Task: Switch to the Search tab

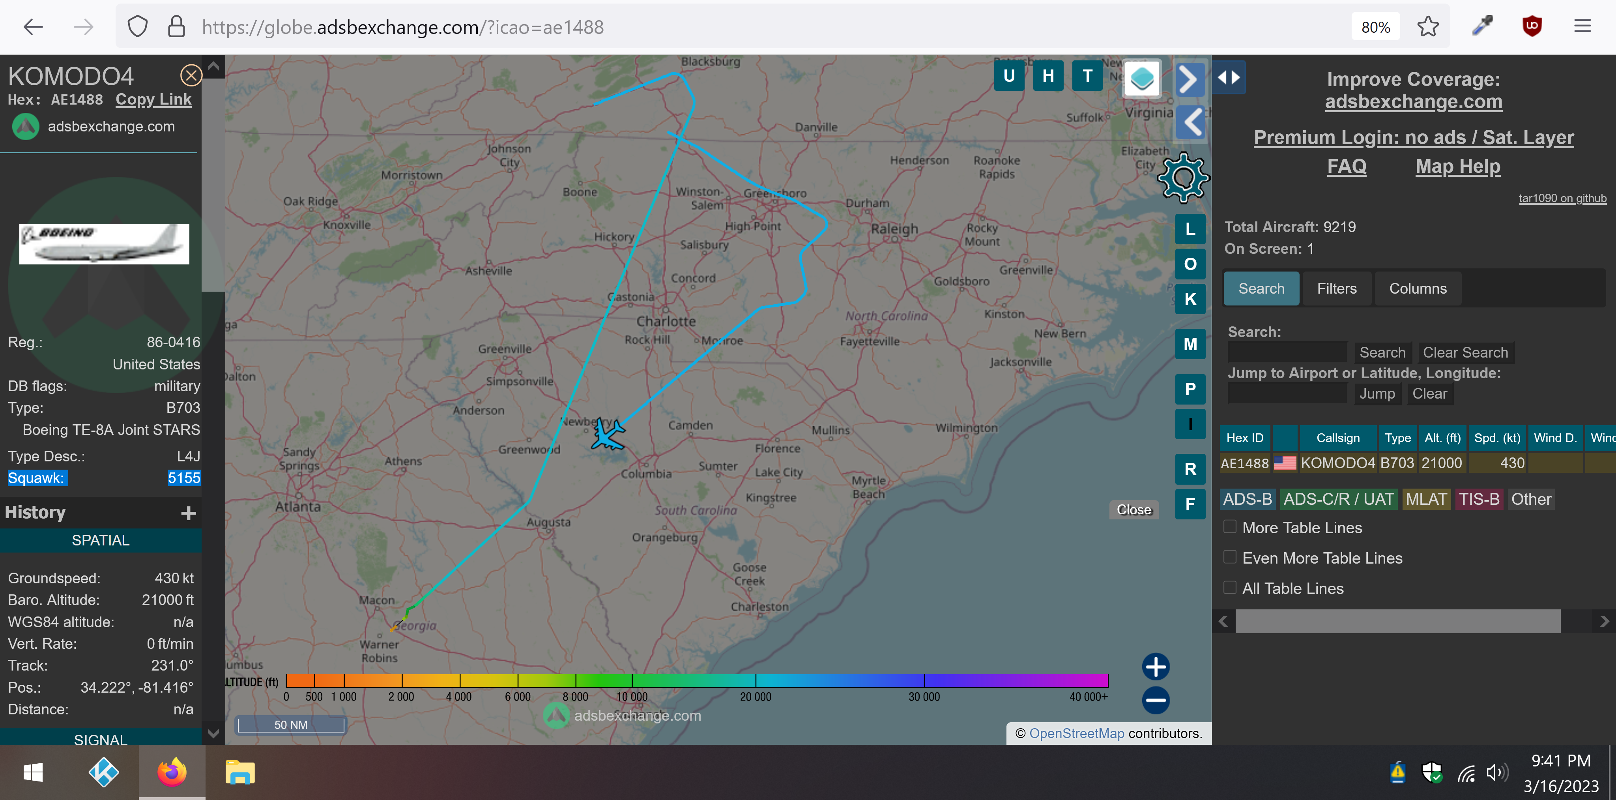Action: coord(1261,289)
